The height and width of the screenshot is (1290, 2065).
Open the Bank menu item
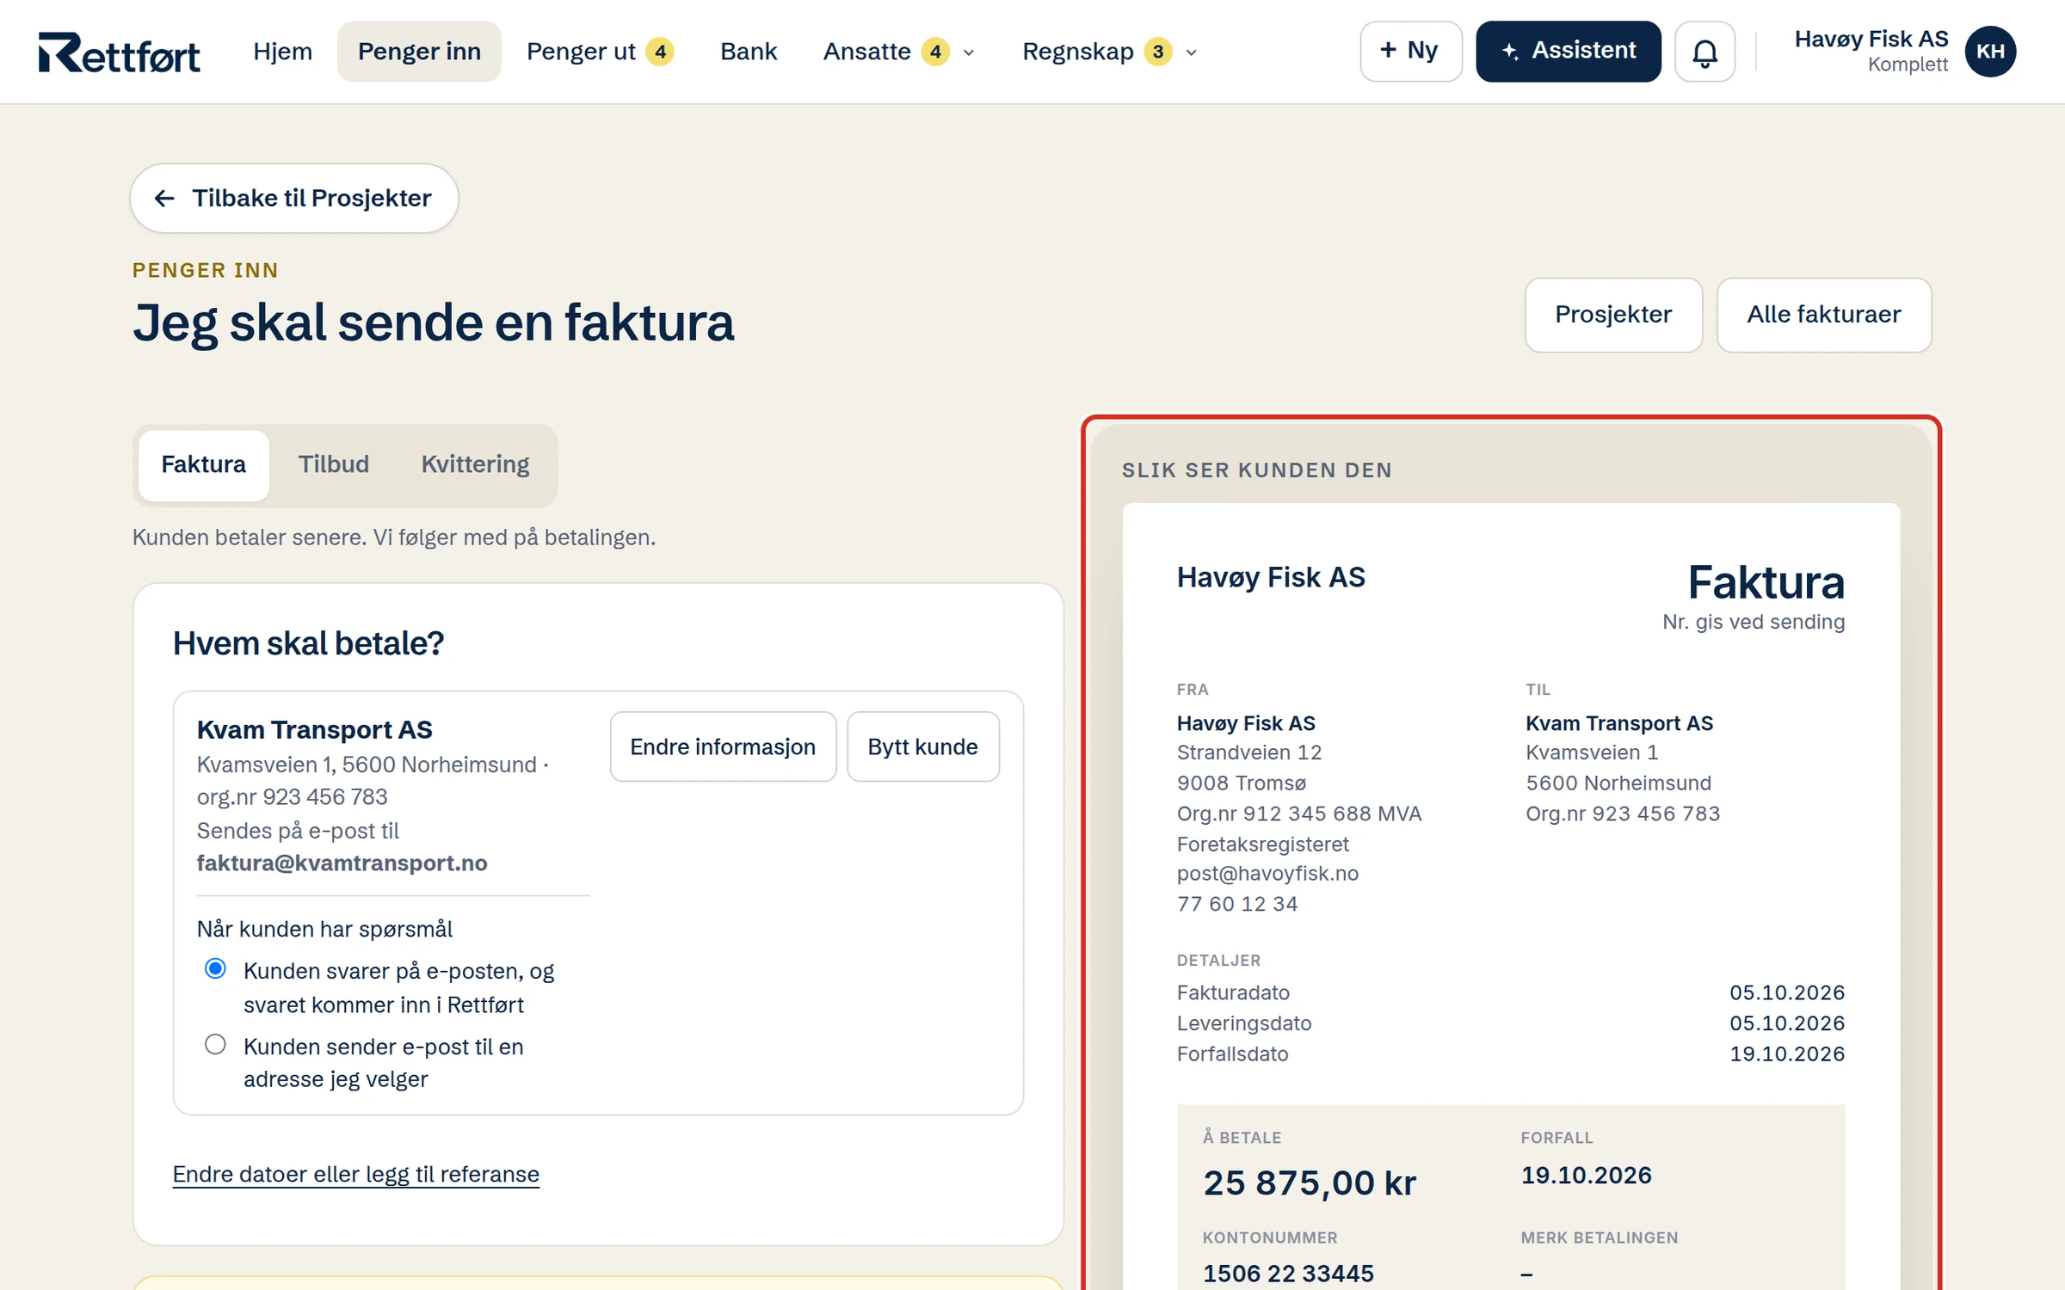click(x=748, y=52)
